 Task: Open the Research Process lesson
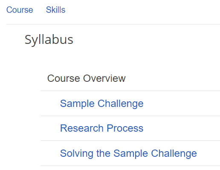tap(101, 128)
